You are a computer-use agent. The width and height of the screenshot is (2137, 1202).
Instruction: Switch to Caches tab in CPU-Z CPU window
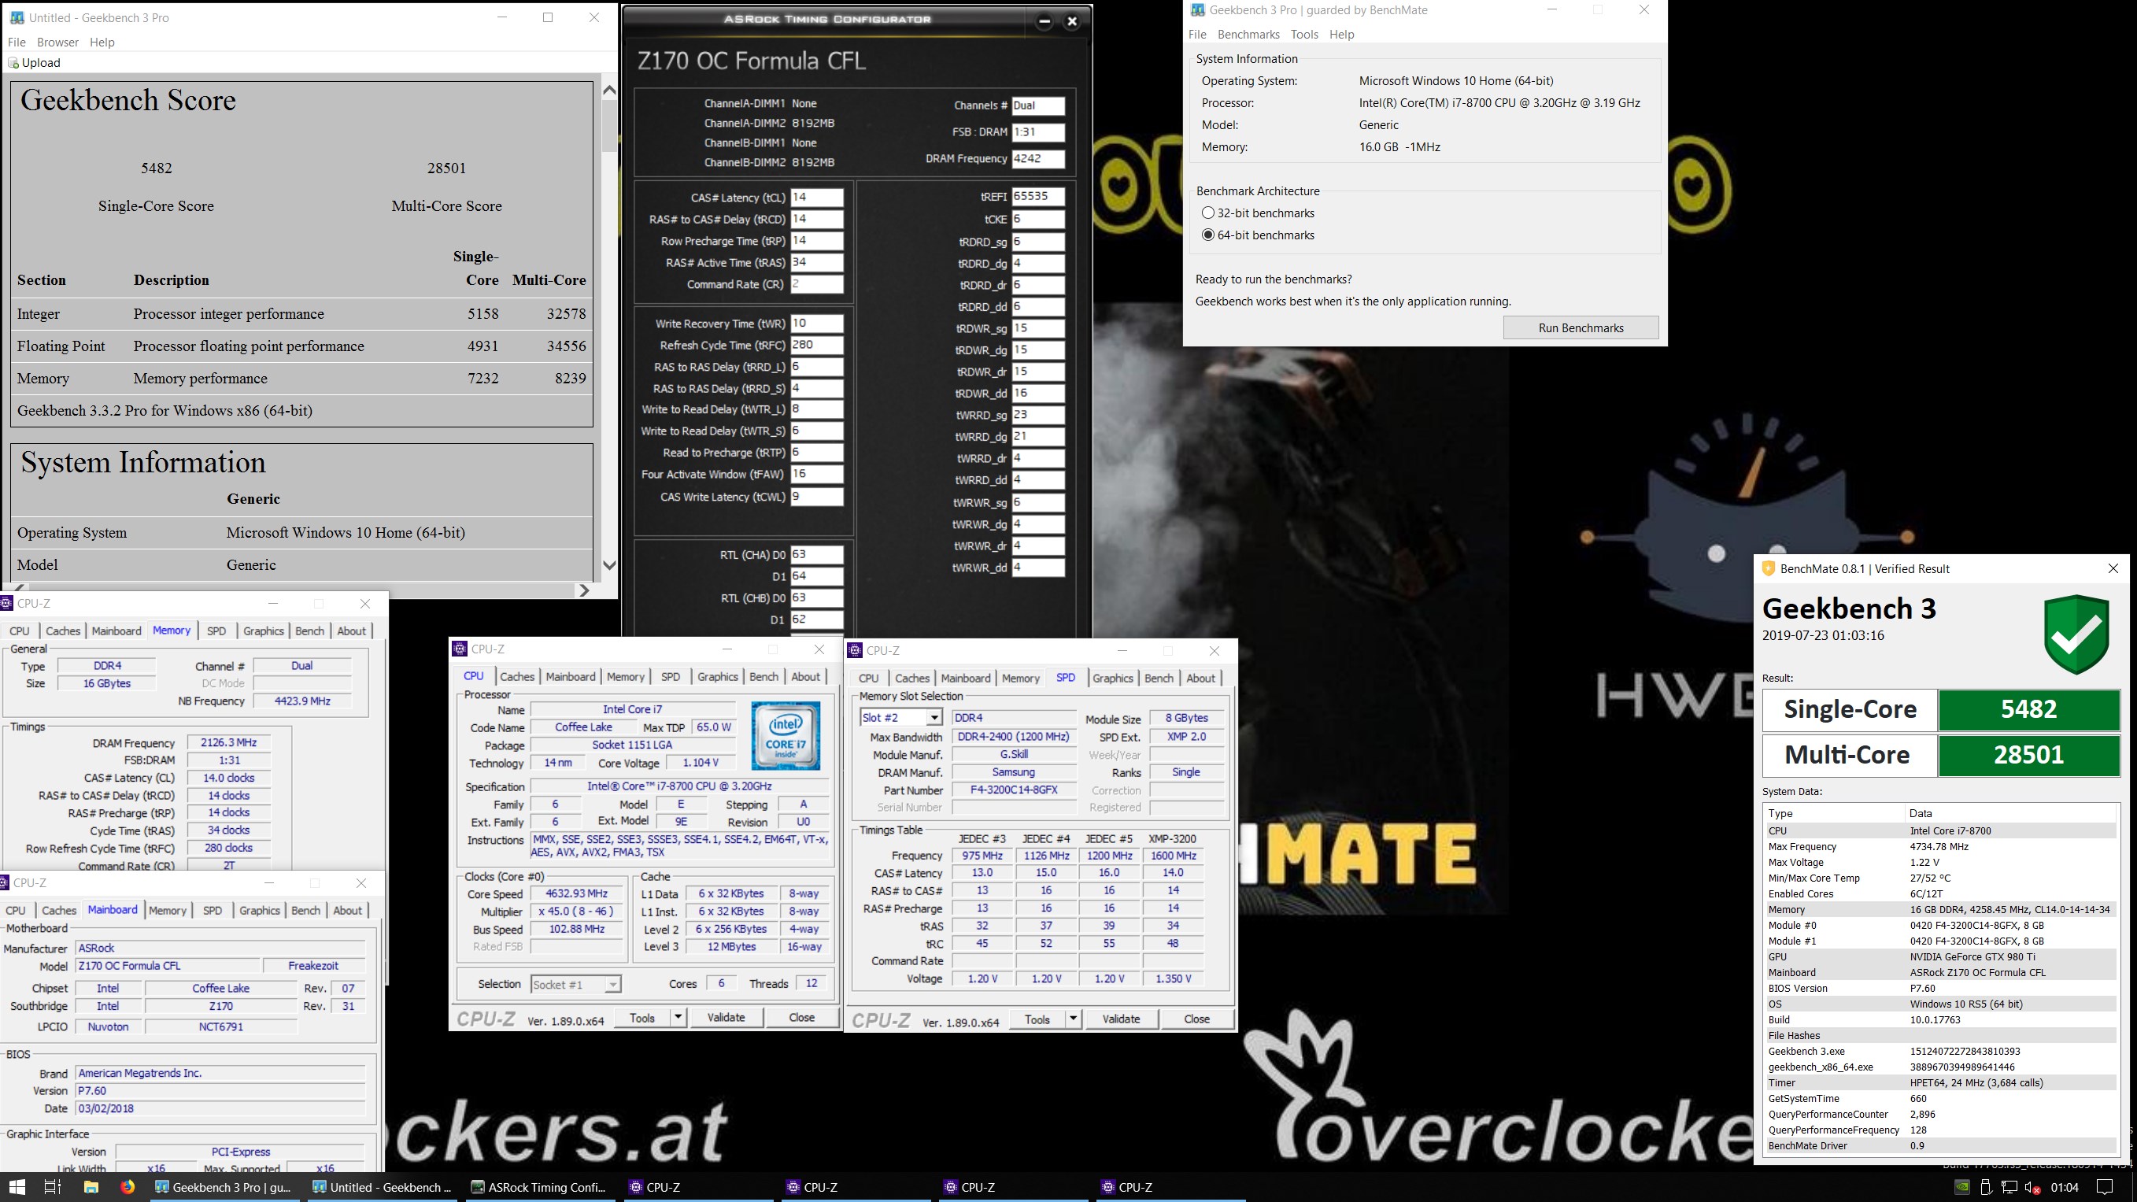pyautogui.click(x=517, y=677)
